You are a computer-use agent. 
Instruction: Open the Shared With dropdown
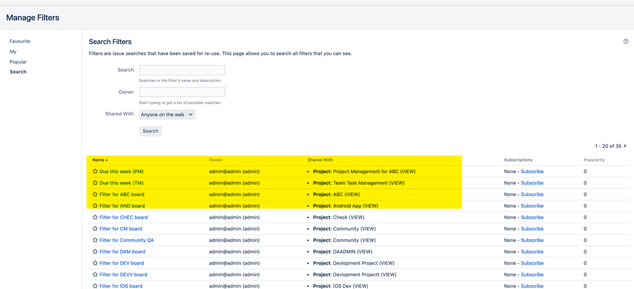[168, 115]
